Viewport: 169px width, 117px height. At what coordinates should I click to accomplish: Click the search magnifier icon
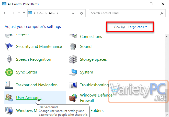click(162, 13)
